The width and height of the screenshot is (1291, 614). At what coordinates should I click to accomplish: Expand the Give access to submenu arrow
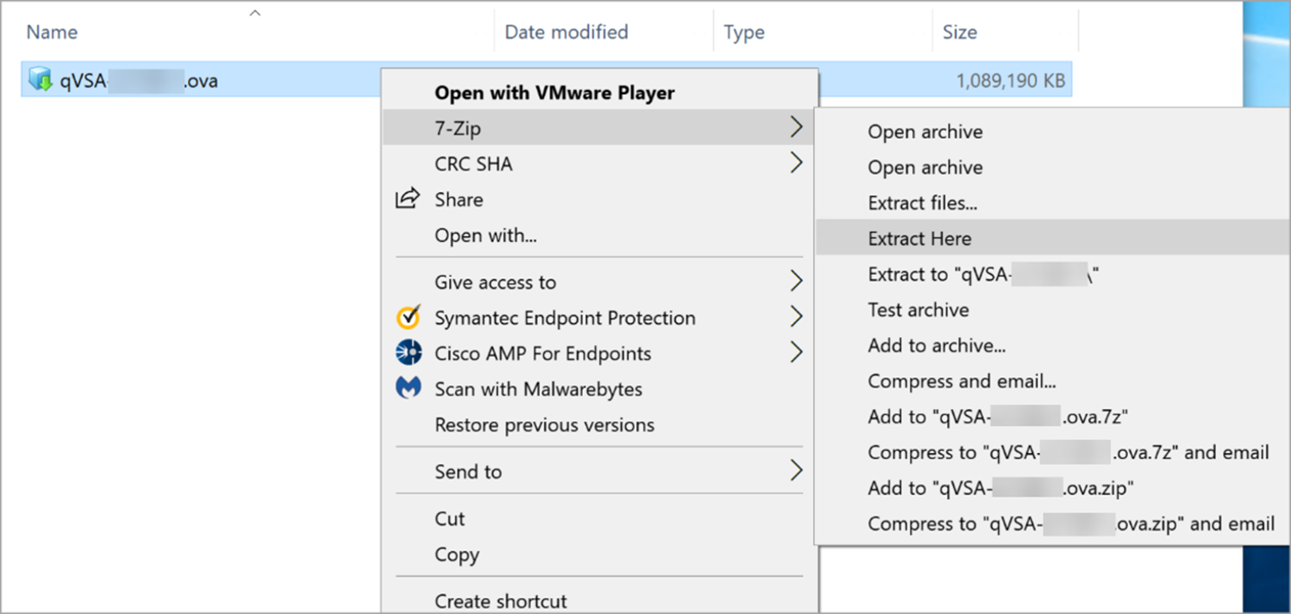[796, 282]
